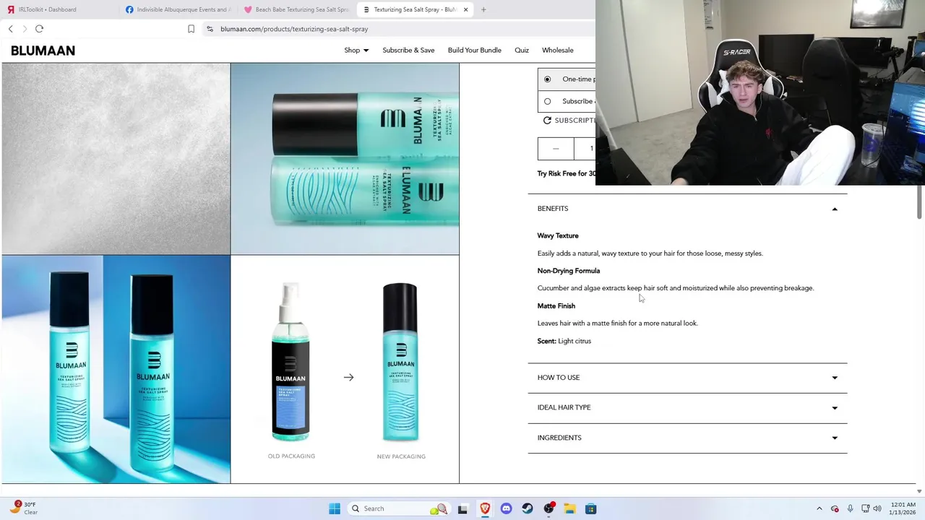Image resolution: width=925 pixels, height=520 pixels.
Task: Click the 'Matte Finish' heading
Action: pyautogui.click(x=556, y=306)
